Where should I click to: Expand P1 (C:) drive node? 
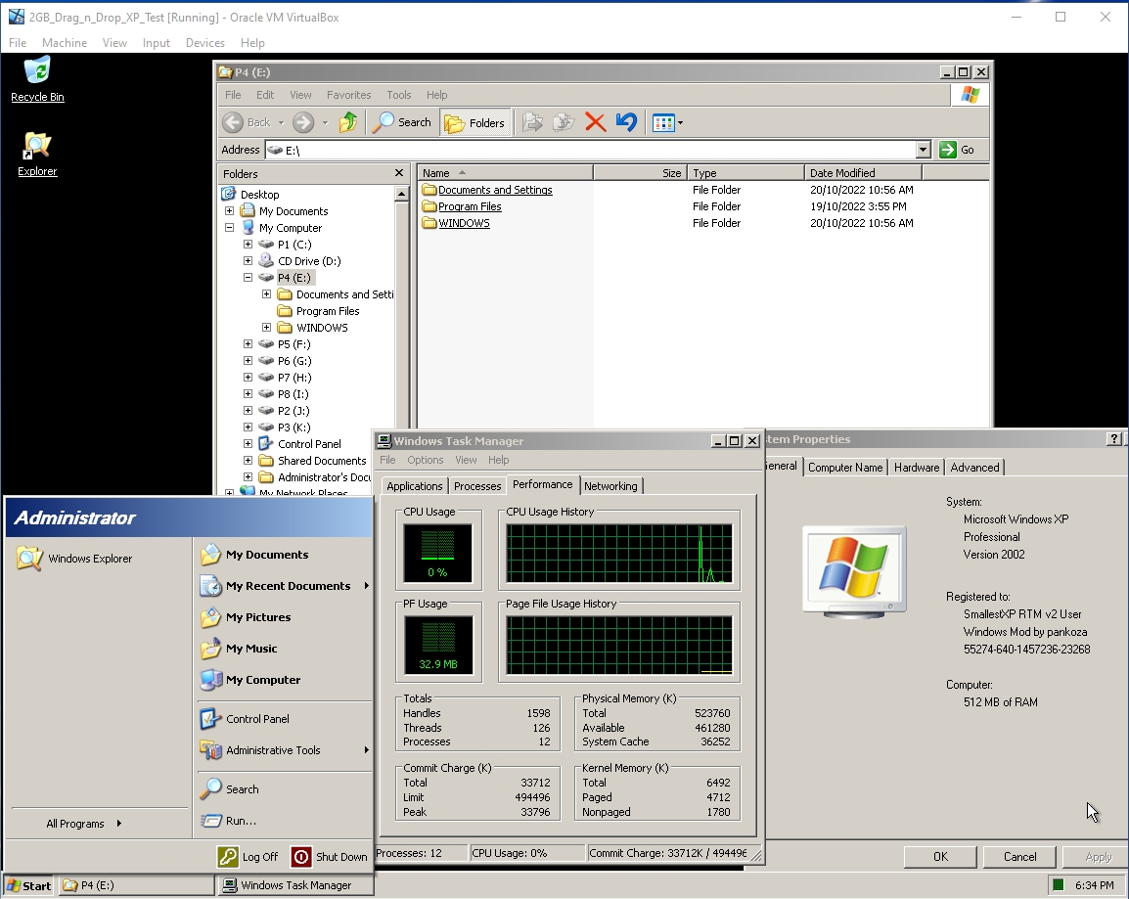click(x=248, y=244)
